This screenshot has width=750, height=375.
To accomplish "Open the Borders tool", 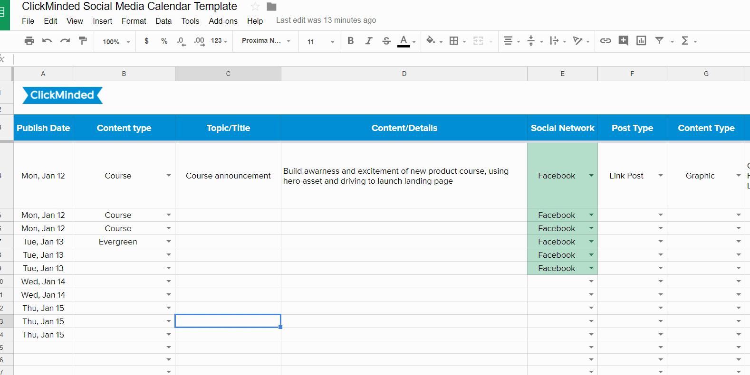I will (454, 41).
